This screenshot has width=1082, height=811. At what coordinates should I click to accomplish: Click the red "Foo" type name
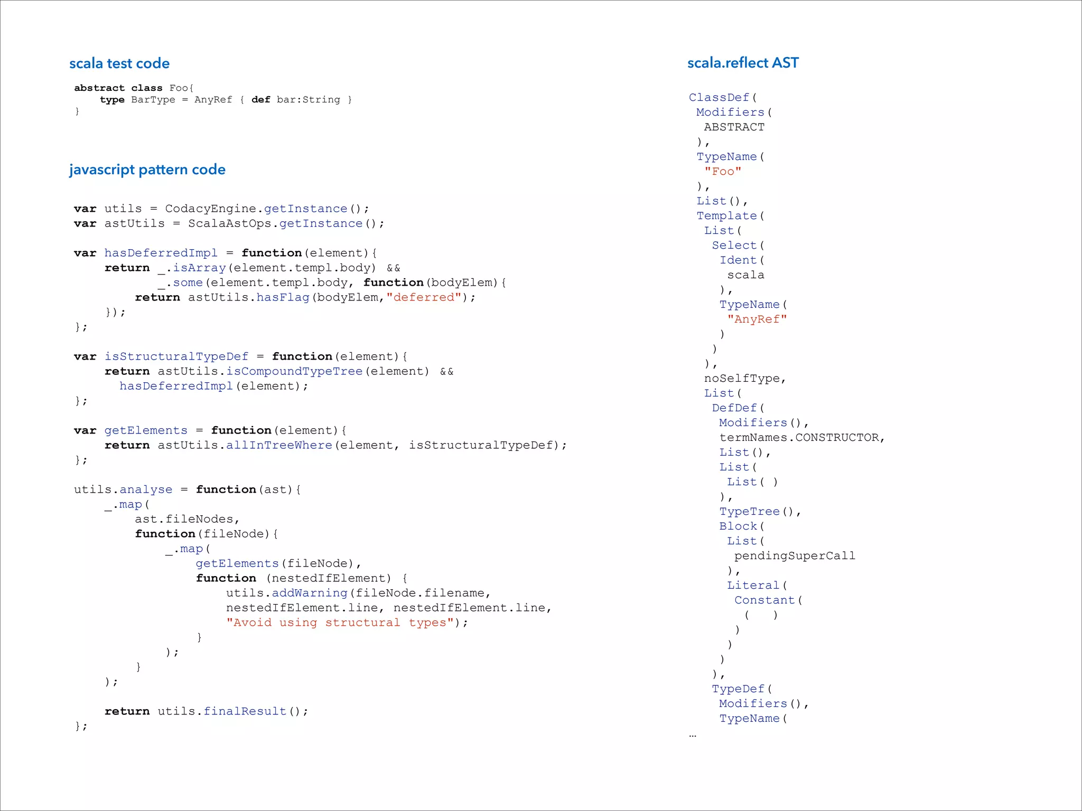click(723, 172)
